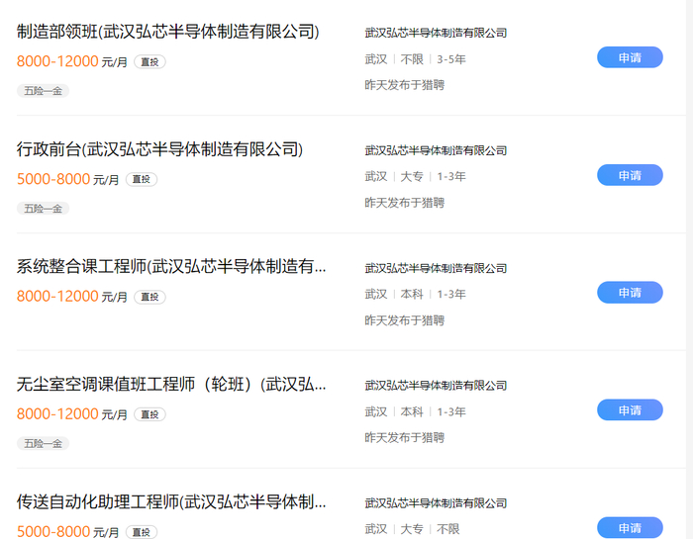Click salary 8000-12000 of 系统整合课工程师
This screenshot has width=693, height=539.
pyautogui.click(x=57, y=297)
